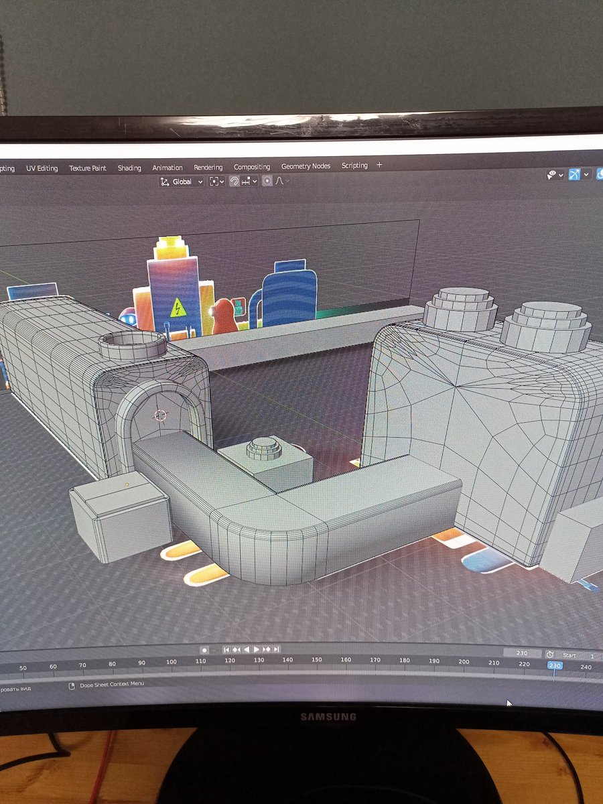Toggle auto keying record button
Viewport: 603px width, 804px height.
205,650
